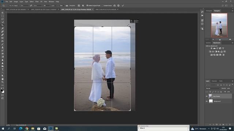Delete layer using trash icon
This screenshot has height=131, width=234.
[230, 124]
